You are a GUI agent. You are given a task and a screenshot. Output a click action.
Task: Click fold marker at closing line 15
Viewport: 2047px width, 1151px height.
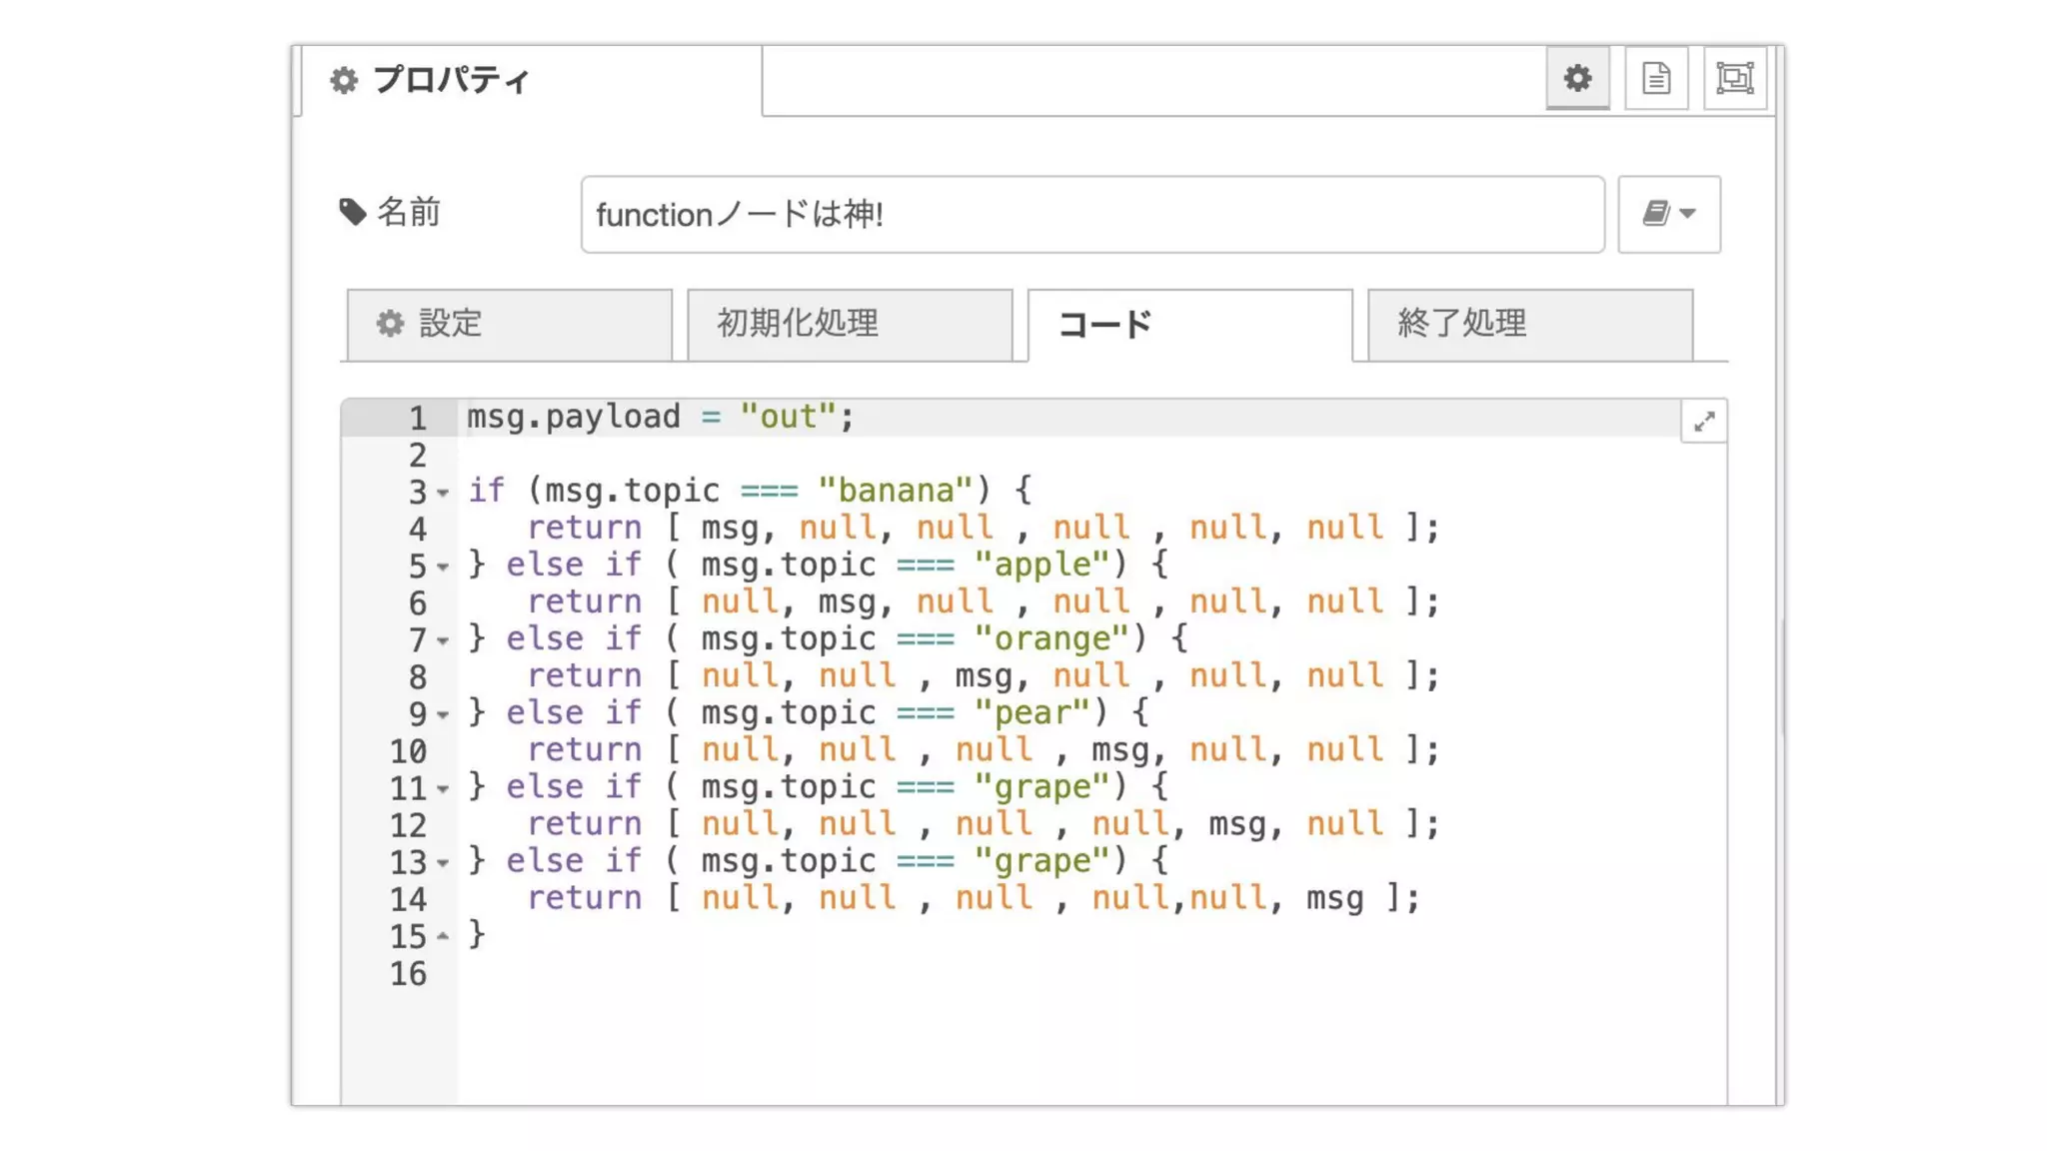443,936
